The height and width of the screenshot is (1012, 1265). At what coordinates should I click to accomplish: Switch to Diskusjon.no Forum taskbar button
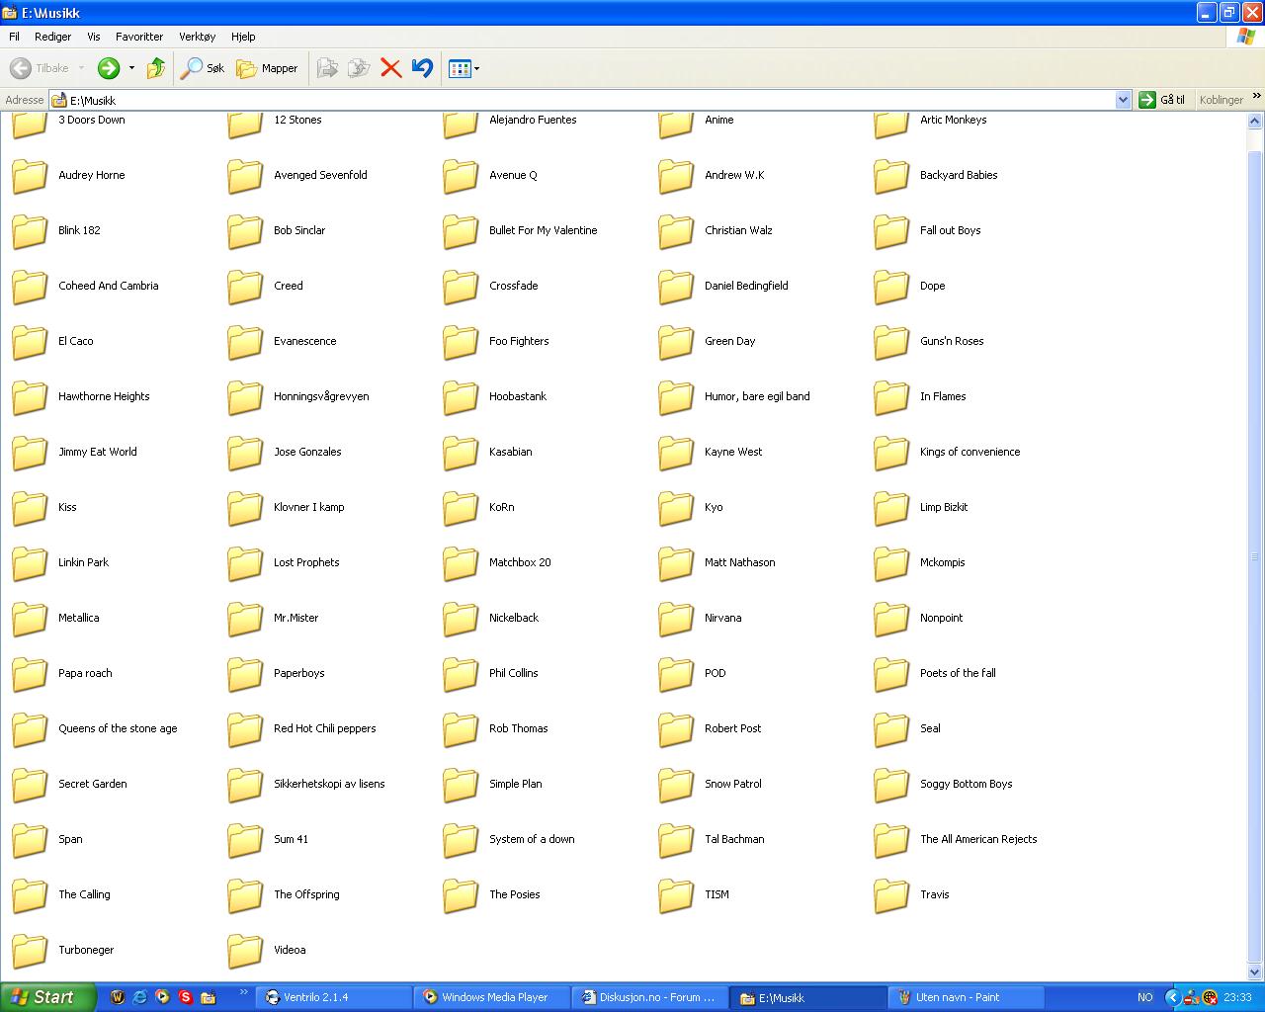650,997
